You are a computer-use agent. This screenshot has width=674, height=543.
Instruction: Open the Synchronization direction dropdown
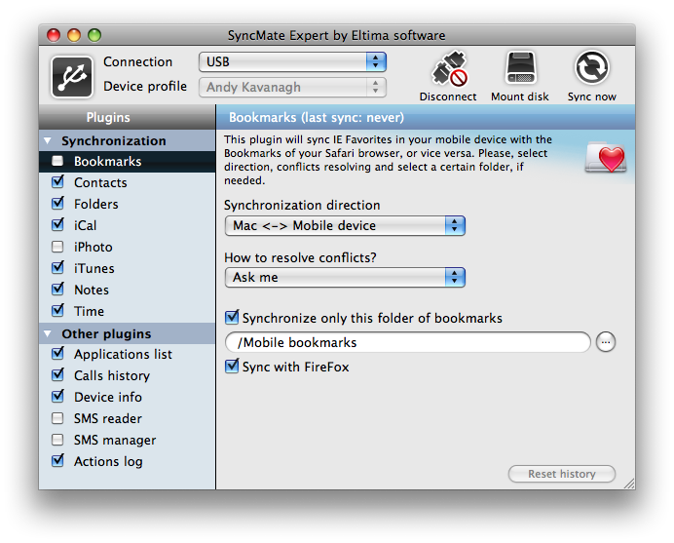(x=345, y=226)
